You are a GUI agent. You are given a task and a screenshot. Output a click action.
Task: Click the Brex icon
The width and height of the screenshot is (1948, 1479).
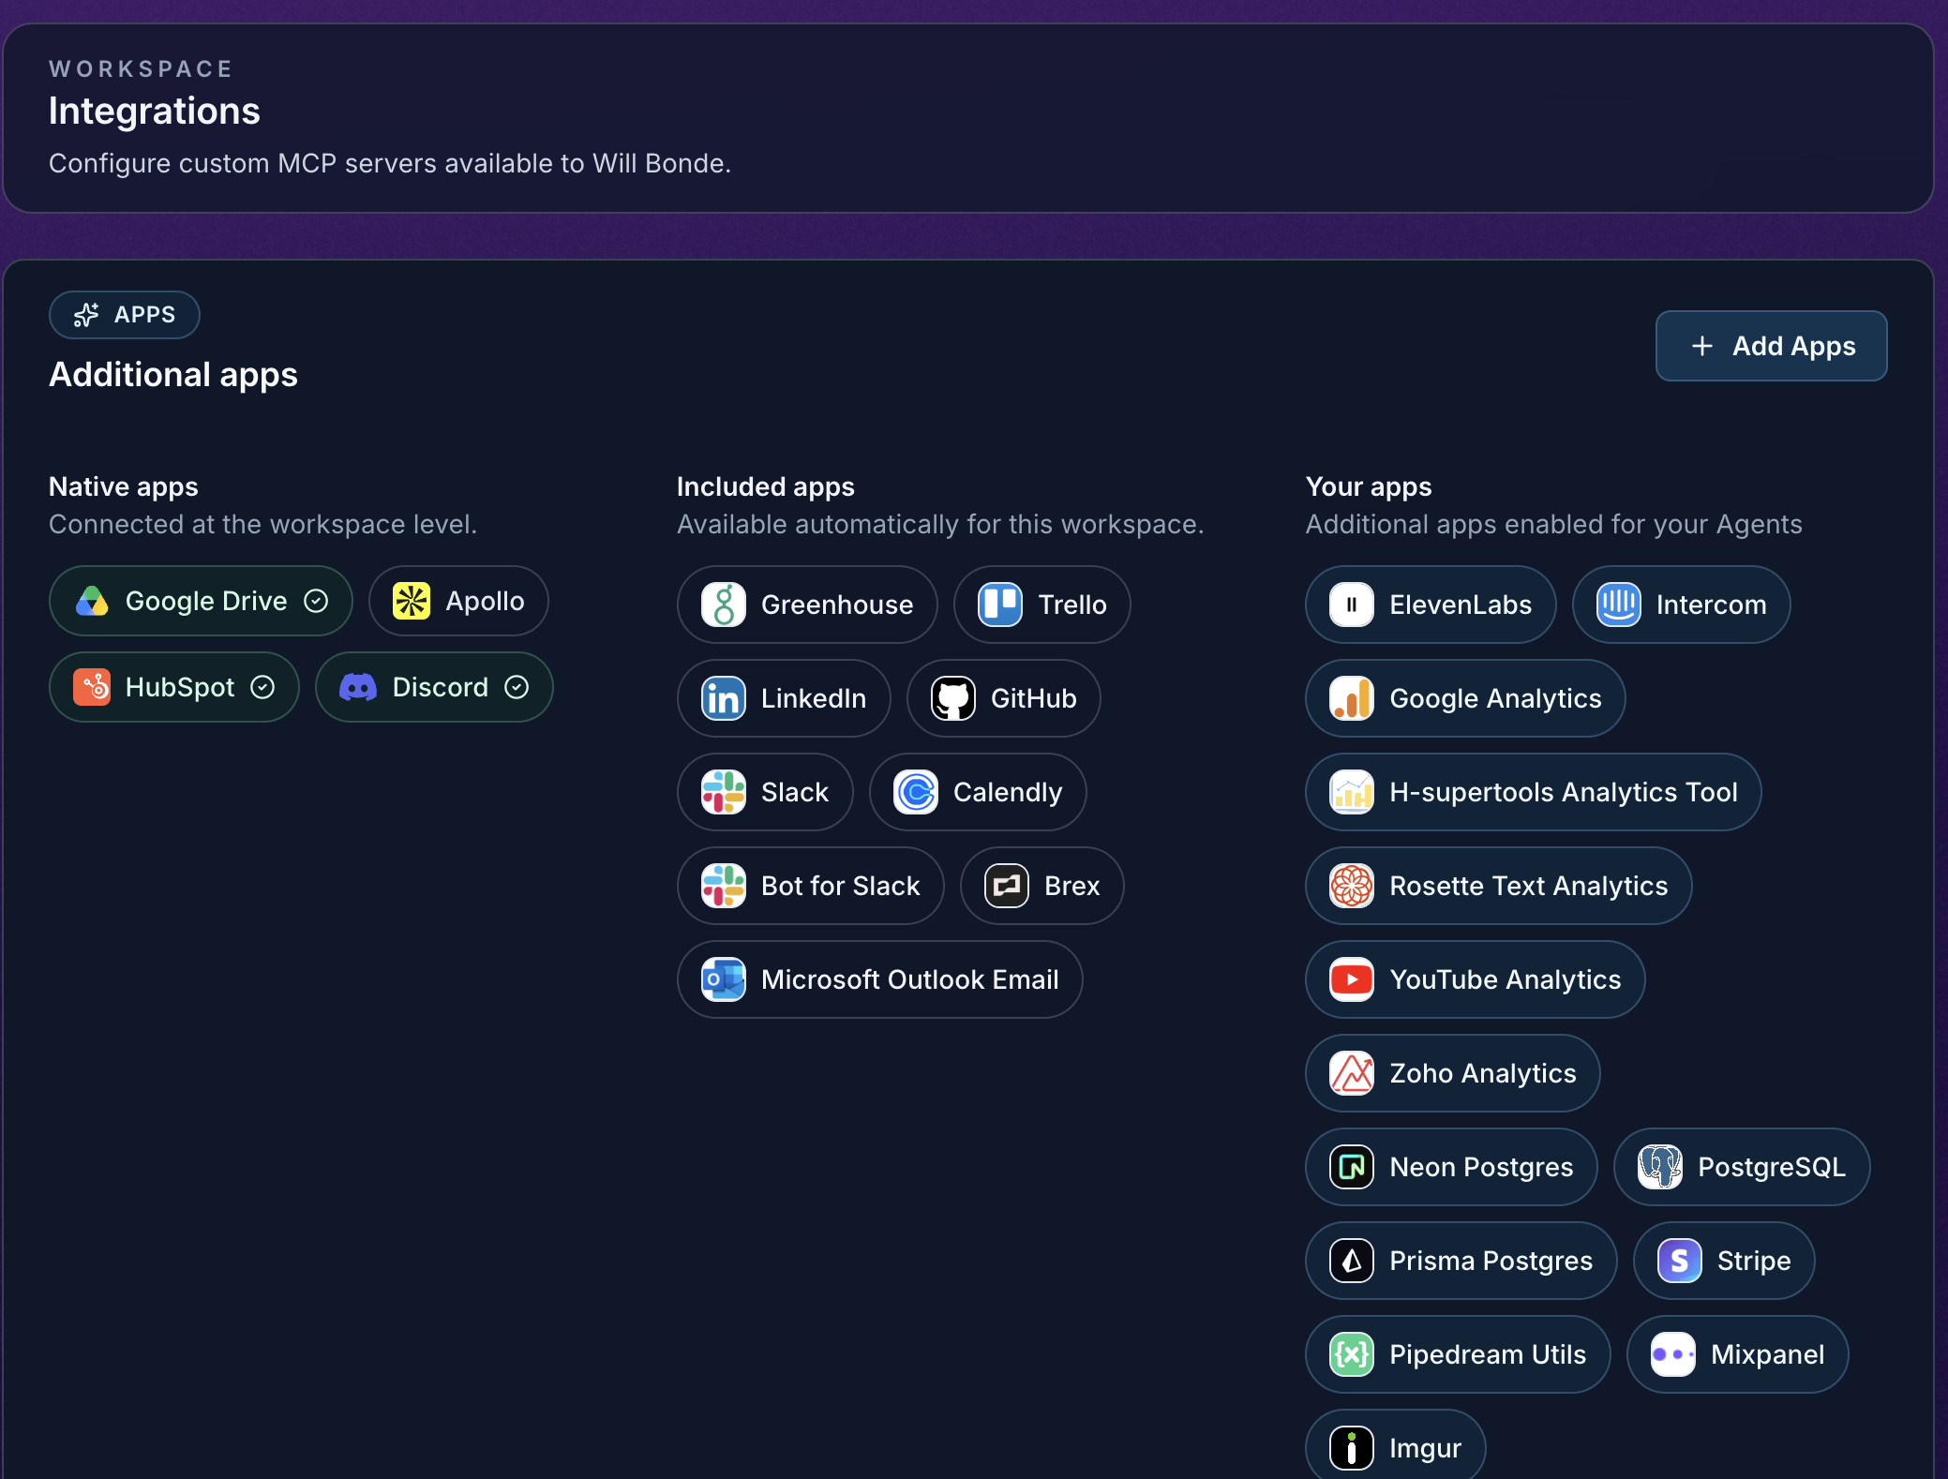(1007, 886)
